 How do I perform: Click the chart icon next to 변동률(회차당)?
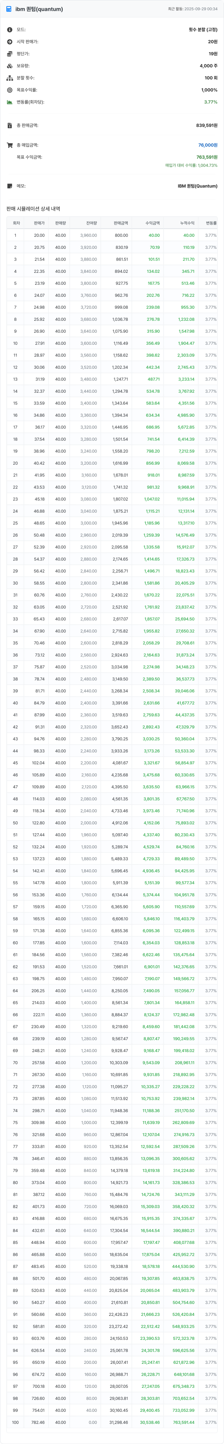tap(9, 102)
